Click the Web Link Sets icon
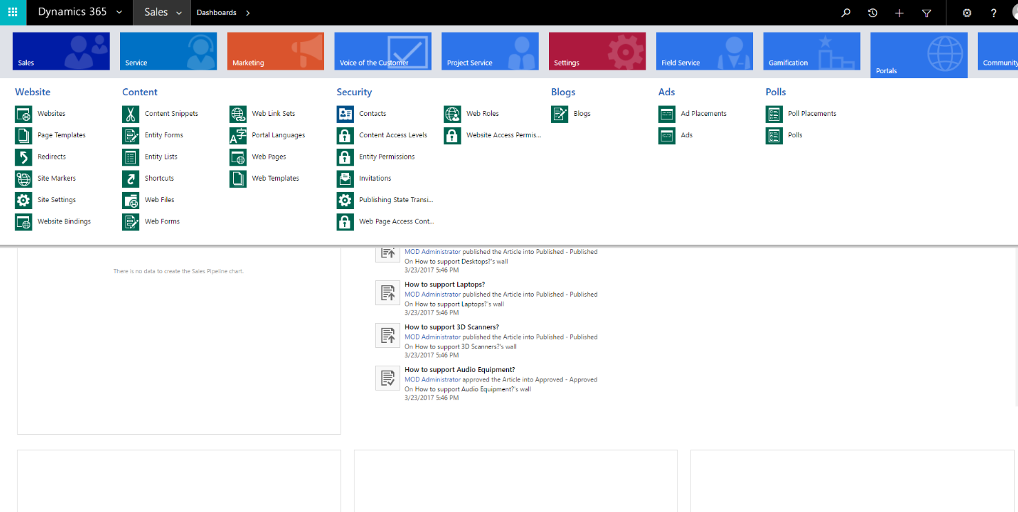Viewport: 1018px width, 512px height. point(238,114)
